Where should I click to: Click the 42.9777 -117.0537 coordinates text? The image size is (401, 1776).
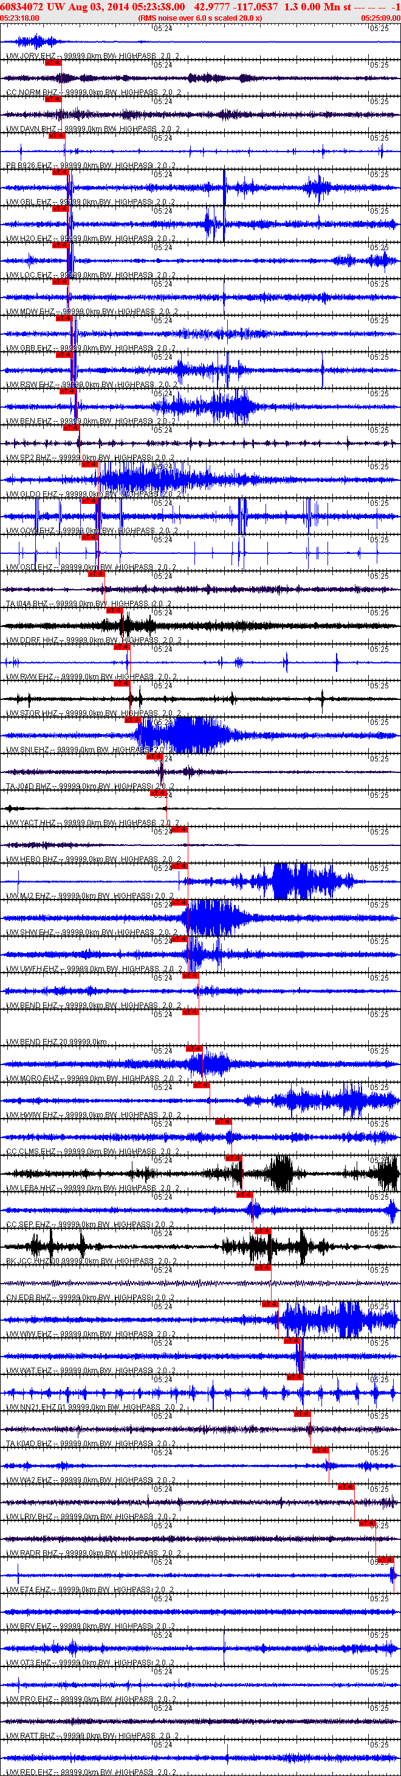[236, 6]
